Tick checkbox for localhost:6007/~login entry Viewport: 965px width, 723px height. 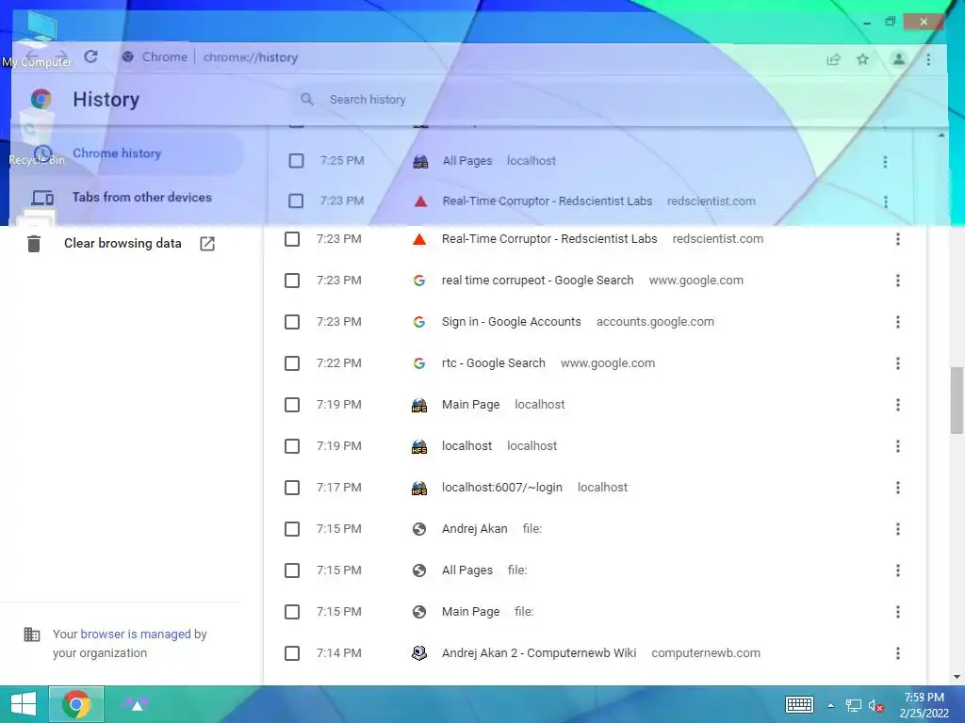tap(292, 488)
